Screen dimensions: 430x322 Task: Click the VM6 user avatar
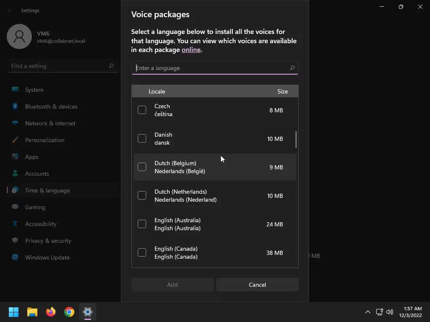click(19, 36)
